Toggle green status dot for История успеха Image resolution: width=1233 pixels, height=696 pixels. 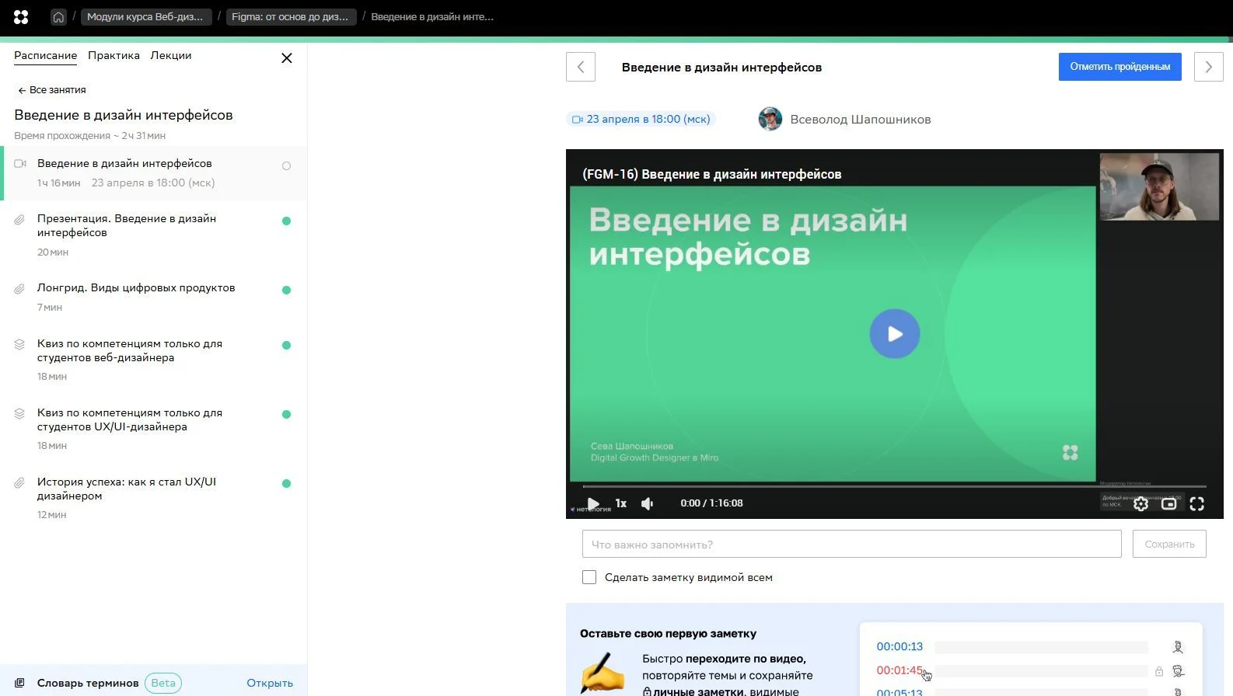[x=286, y=483]
